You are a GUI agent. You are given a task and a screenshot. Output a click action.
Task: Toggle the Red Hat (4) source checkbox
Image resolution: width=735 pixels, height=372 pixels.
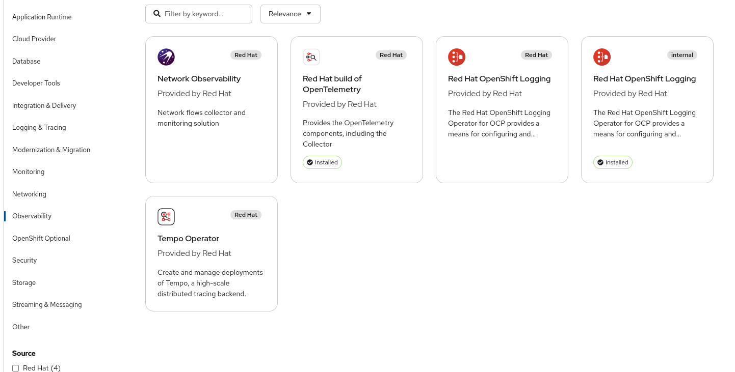pos(16,368)
